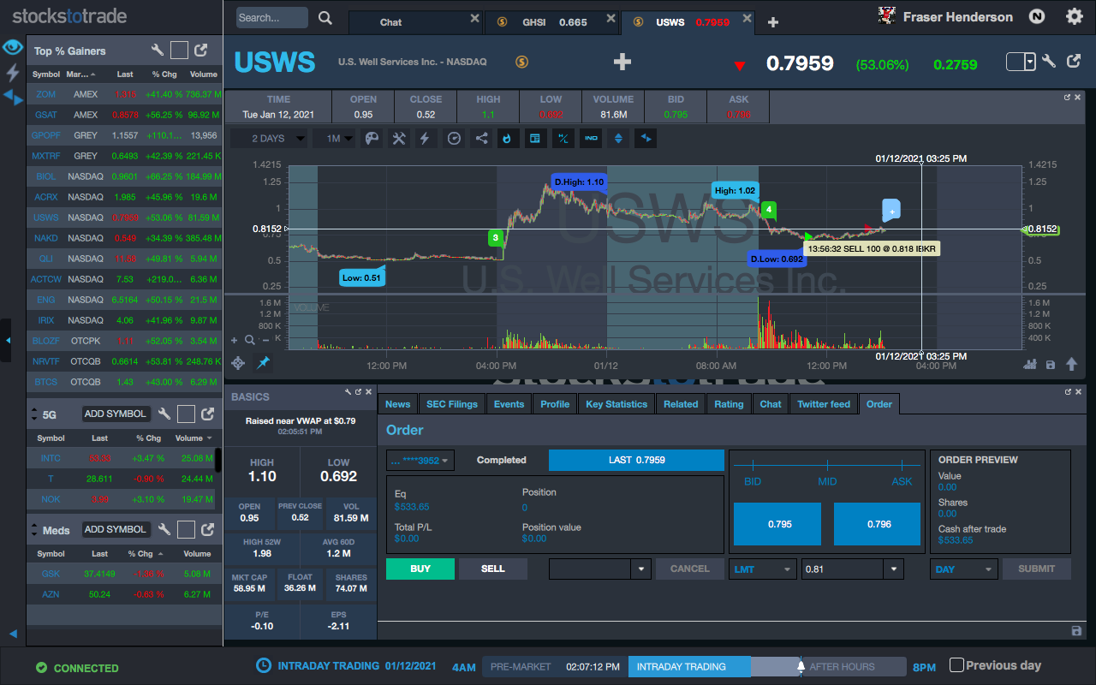
Task: Click the CANCEL order button
Action: coord(690,569)
